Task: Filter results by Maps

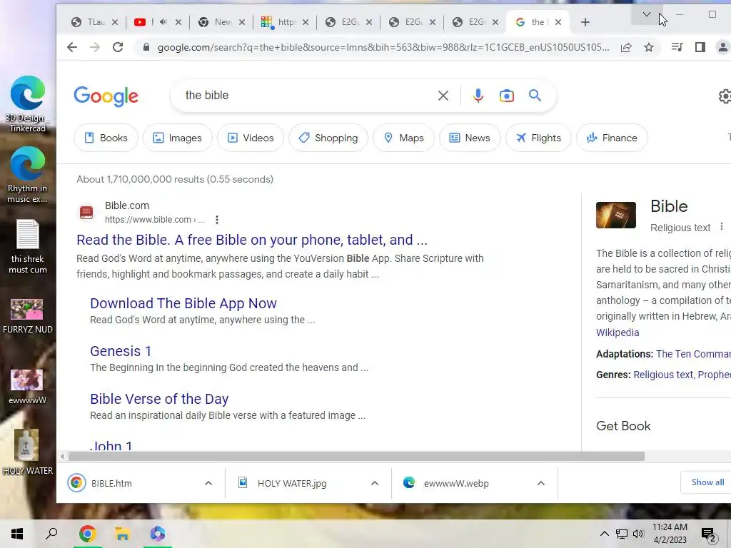Action: coord(403,138)
